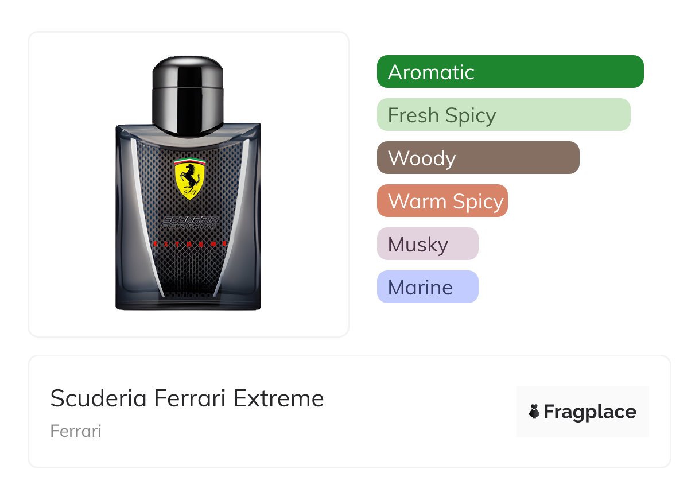Click the carbon fiber pattern on bottle

pyautogui.click(x=189, y=270)
